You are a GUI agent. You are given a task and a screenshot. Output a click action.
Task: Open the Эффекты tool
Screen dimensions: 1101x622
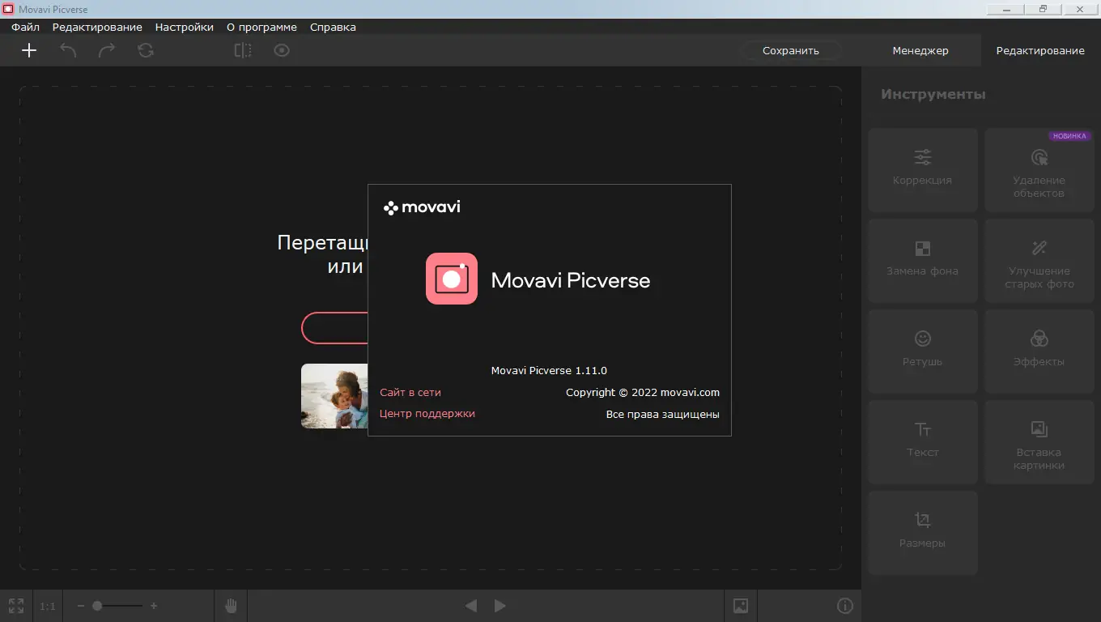coord(1039,351)
